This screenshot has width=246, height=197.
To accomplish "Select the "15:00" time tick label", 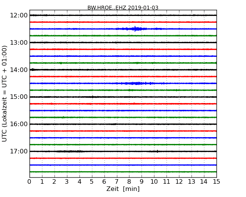I will [x=19, y=97].
